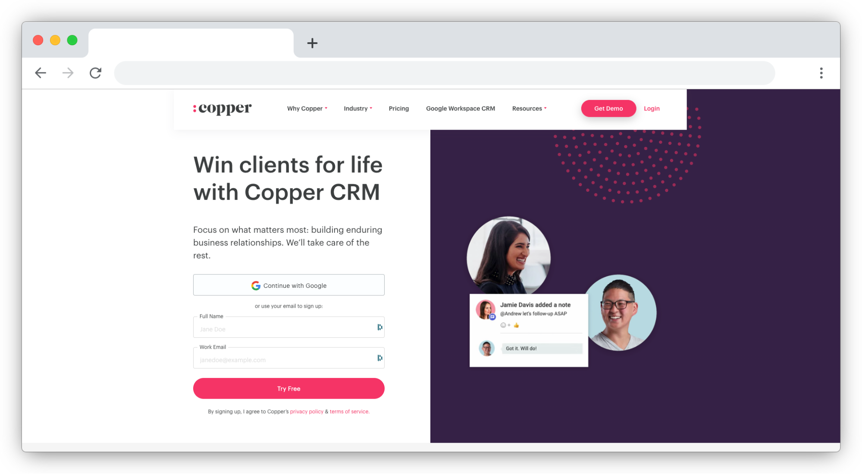Open the Pricing menu item

pyautogui.click(x=398, y=108)
